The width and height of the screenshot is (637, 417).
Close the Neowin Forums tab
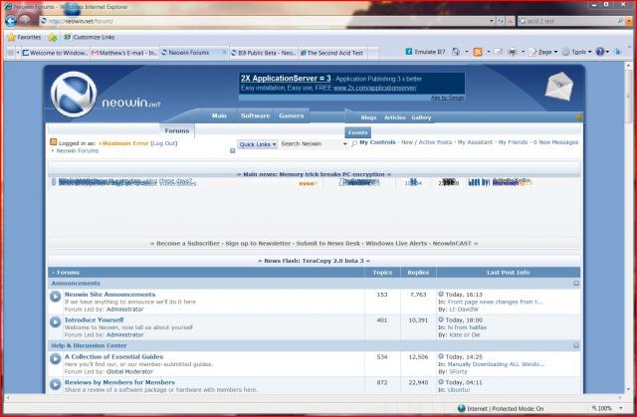[x=224, y=53]
